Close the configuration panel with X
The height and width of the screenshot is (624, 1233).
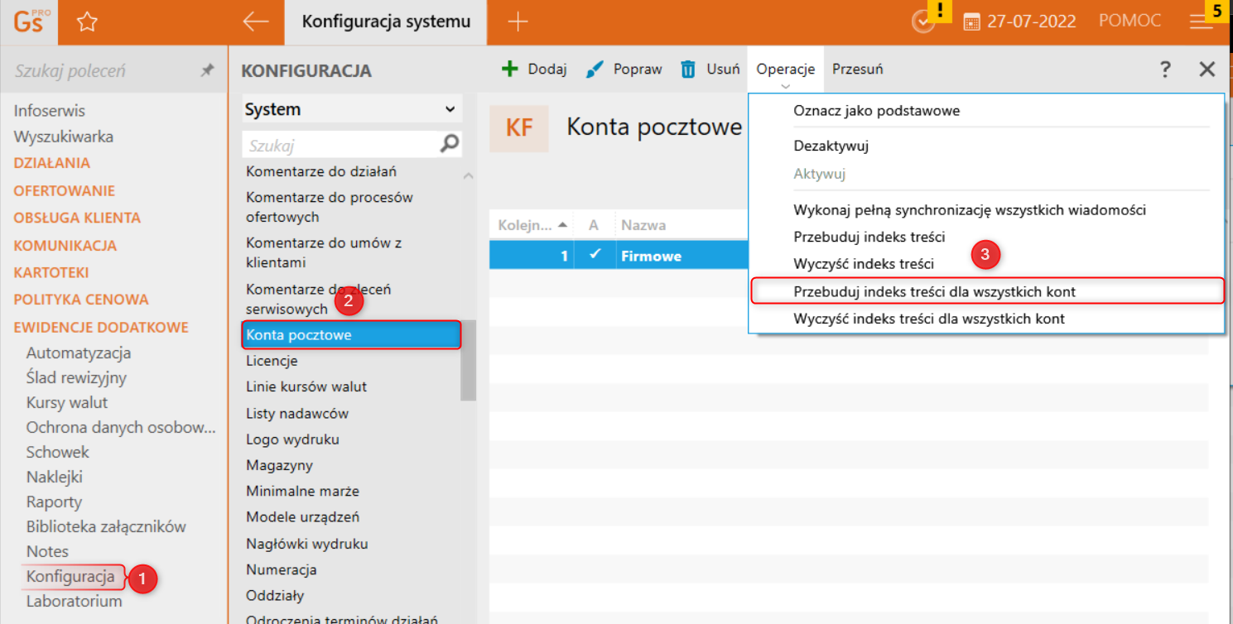(x=1207, y=70)
